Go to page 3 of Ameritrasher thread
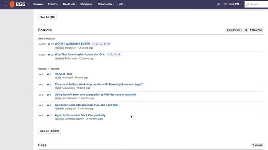Image resolution: width=268 pixels, height=150 pixels. pos(116,55)
